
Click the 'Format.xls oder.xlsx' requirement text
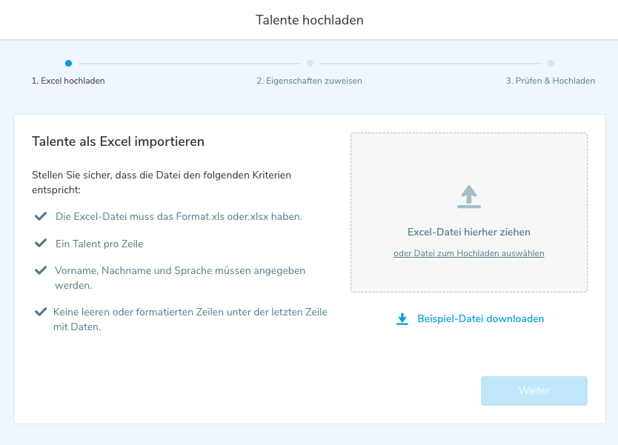pos(179,216)
